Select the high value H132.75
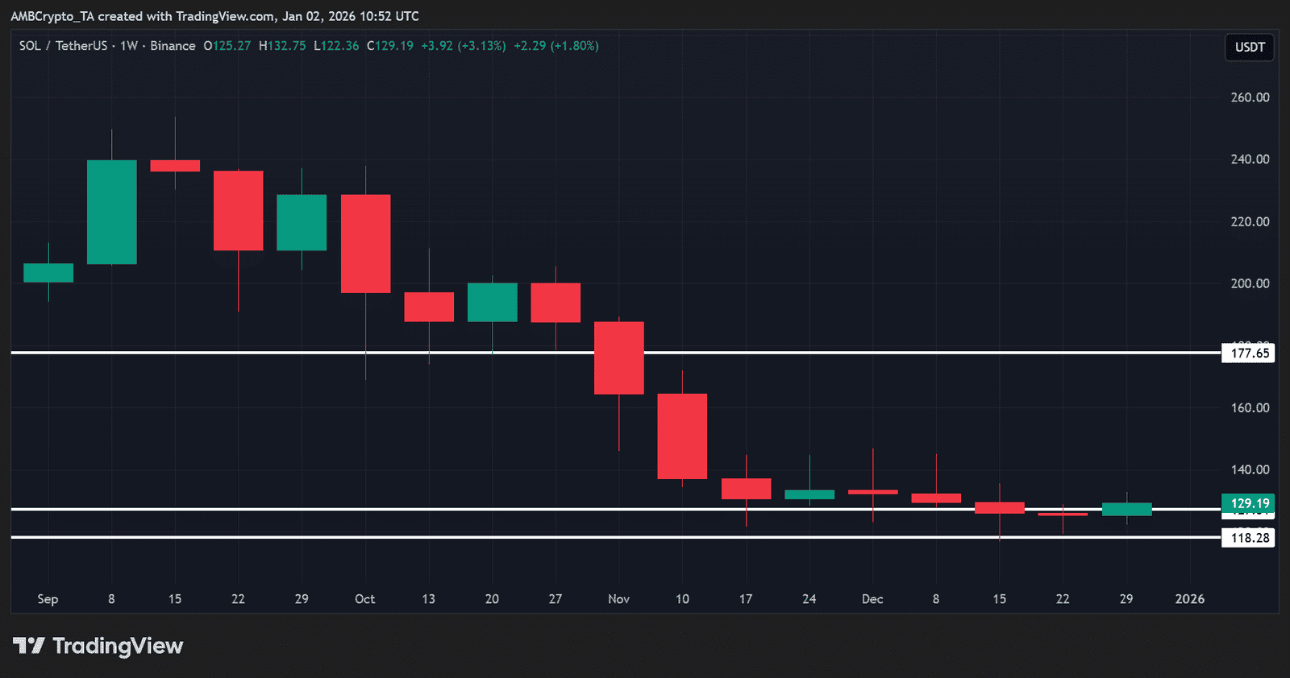The height and width of the screenshot is (678, 1290). pyautogui.click(x=282, y=46)
